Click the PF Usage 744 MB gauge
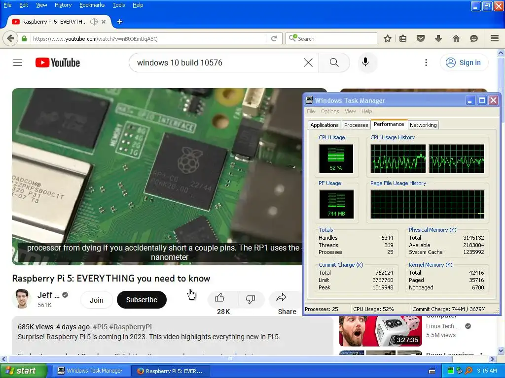The image size is (505, 378). 336,204
